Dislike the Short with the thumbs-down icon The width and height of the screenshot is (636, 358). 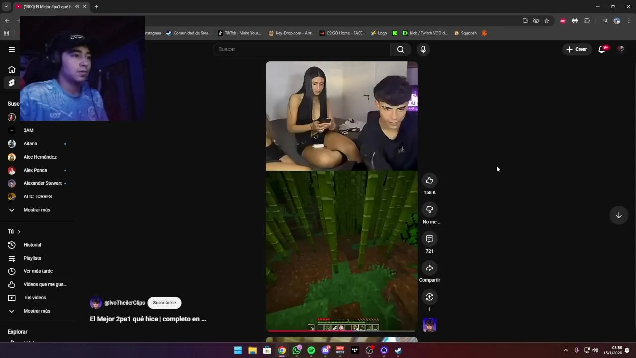tap(429, 210)
